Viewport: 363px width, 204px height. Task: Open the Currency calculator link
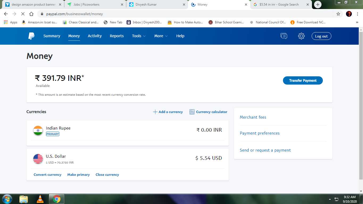[x=212, y=112]
